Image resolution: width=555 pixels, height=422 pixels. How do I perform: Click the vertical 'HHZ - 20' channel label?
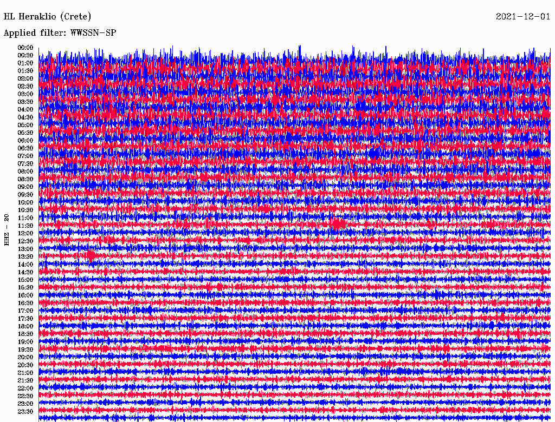pyautogui.click(x=7, y=230)
